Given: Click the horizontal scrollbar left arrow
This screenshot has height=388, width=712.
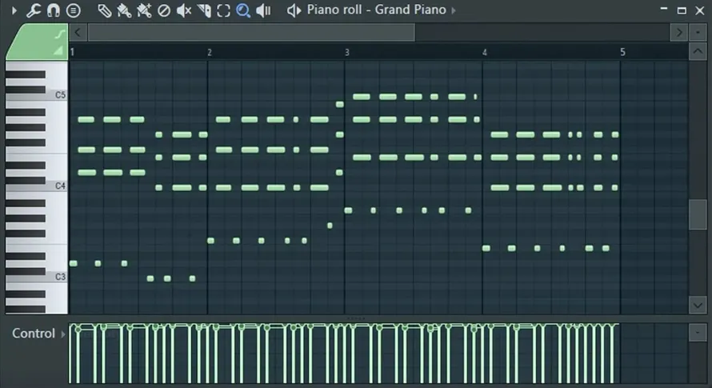Looking at the screenshot, I should tap(78, 32).
